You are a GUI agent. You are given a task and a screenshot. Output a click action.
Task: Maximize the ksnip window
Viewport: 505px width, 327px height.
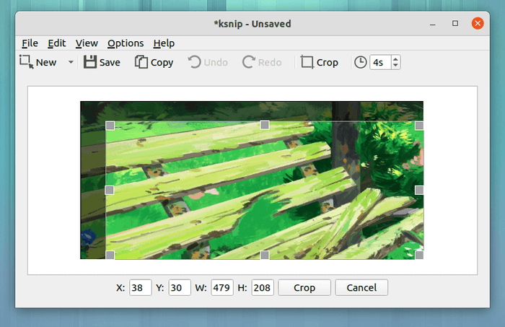pyautogui.click(x=455, y=24)
